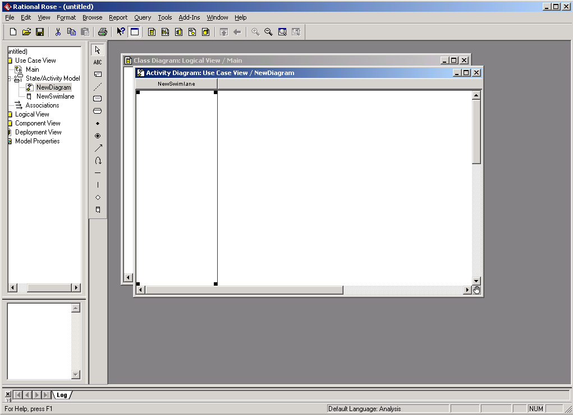Choose Horizontal Synchronization bar tool
573x415 pixels.
tap(98, 173)
